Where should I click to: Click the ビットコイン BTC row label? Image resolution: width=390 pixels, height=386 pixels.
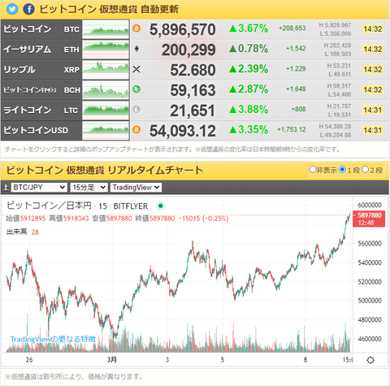point(41,29)
